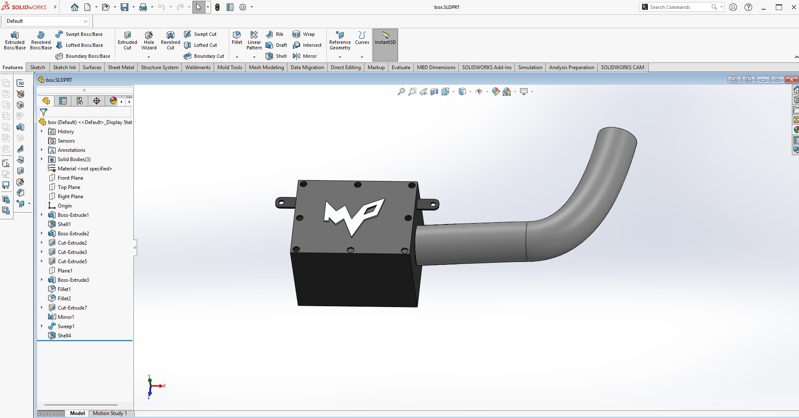Image resolution: width=799 pixels, height=418 pixels.
Task: Switch to the Sketch tab
Action: 38,67
